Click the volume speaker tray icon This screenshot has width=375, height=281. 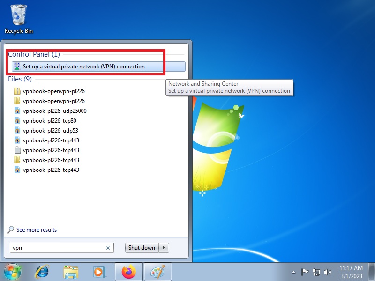(x=328, y=272)
